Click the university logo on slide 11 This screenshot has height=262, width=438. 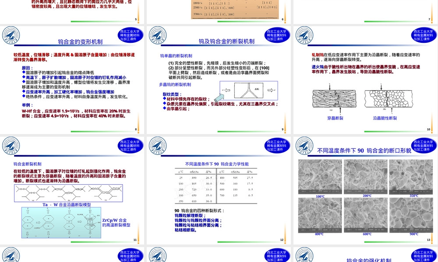point(11,146)
